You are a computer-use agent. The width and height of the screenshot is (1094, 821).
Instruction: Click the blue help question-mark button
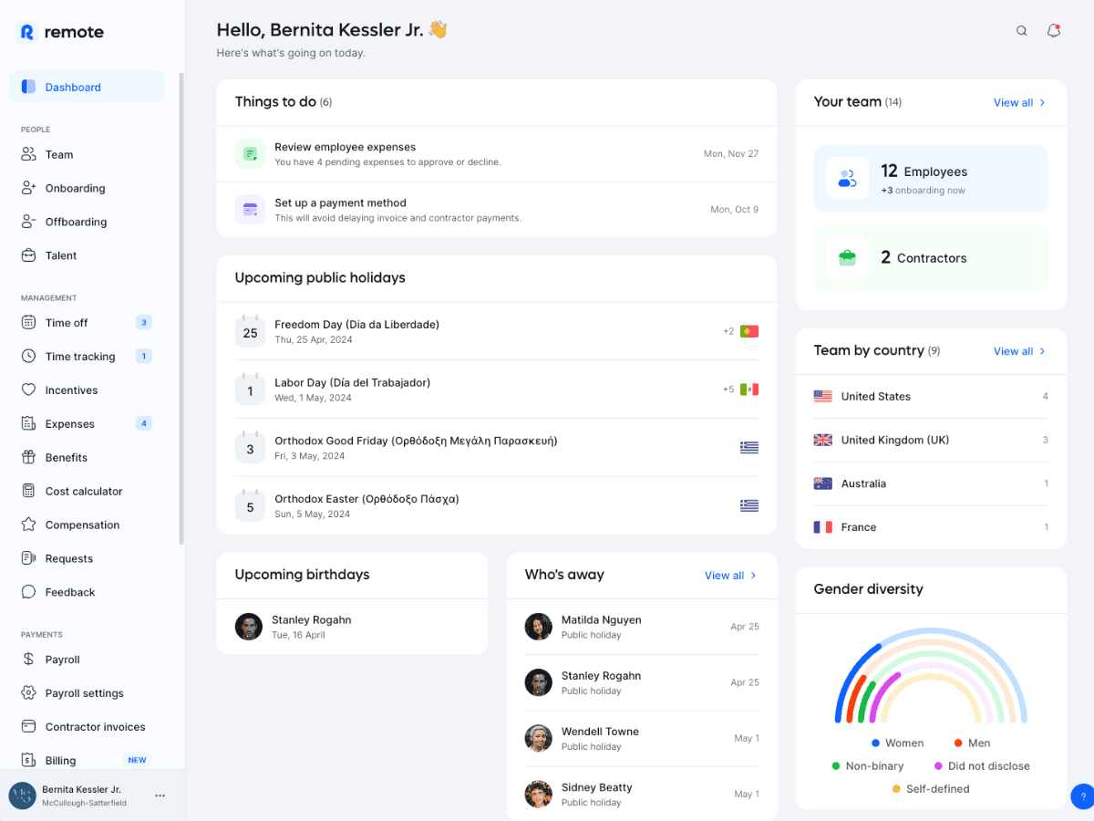coord(1082,796)
